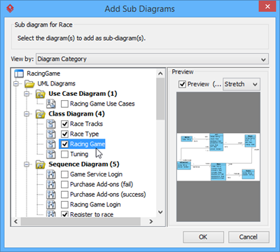The height and width of the screenshot is (252, 280).
Task: Click the UML Diagrams folder icon
Action: 29,83
